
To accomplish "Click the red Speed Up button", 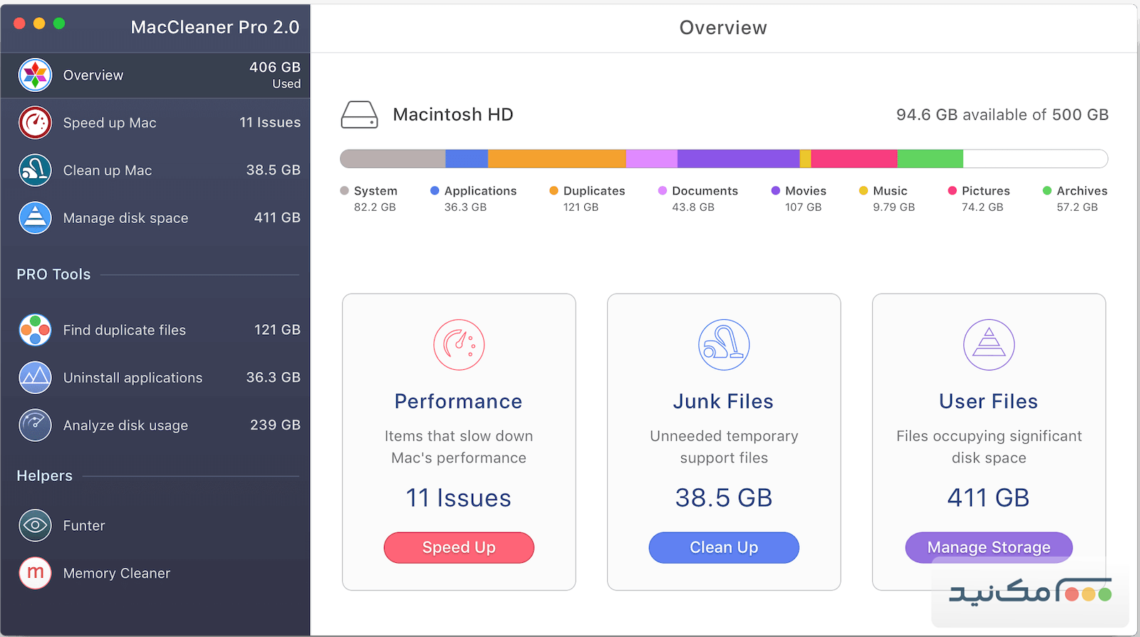I will point(459,547).
